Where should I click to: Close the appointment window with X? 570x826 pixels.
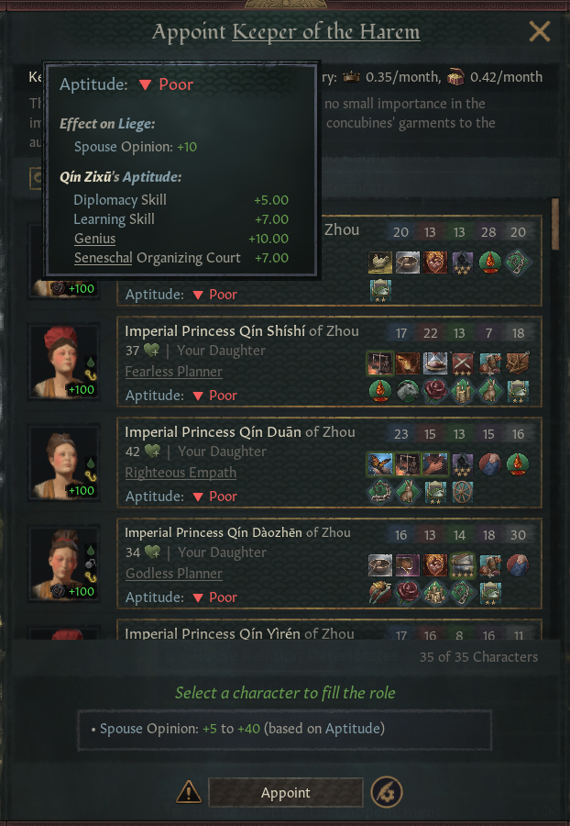[540, 31]
